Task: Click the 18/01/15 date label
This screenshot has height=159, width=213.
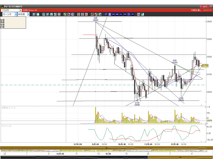Action: (207, 10)
